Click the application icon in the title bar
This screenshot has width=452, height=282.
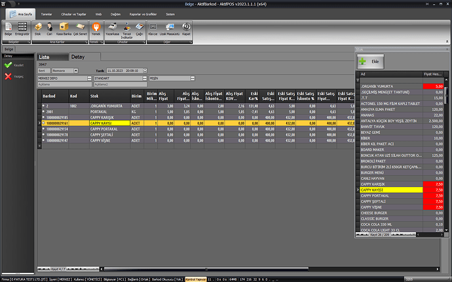[3, 4]
